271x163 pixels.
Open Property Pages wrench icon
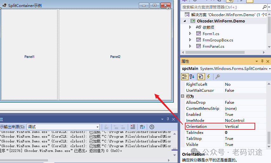point(218,77)
